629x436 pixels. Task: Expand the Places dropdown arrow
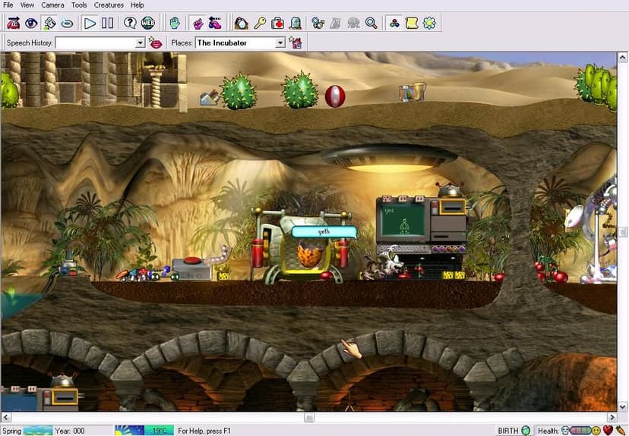(x=280, y=42)
